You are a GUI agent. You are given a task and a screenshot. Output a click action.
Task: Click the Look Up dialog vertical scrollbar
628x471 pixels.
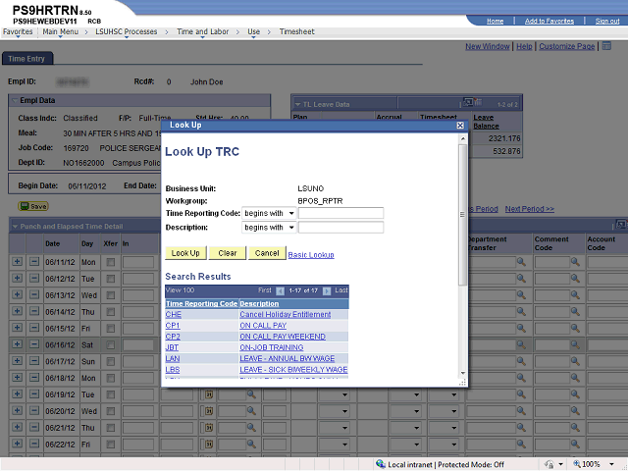pos(462,215)
